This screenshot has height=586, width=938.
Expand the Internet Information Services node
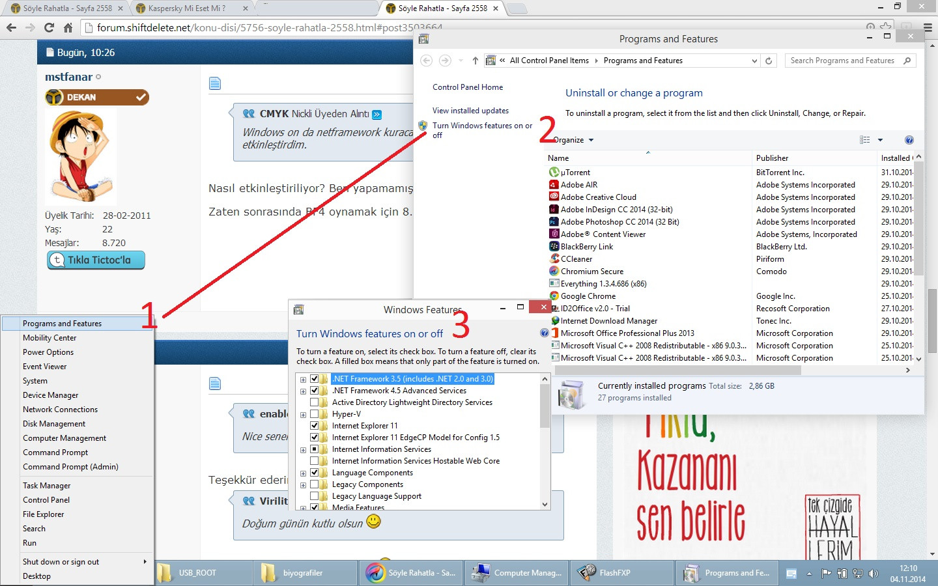point(303,449)
